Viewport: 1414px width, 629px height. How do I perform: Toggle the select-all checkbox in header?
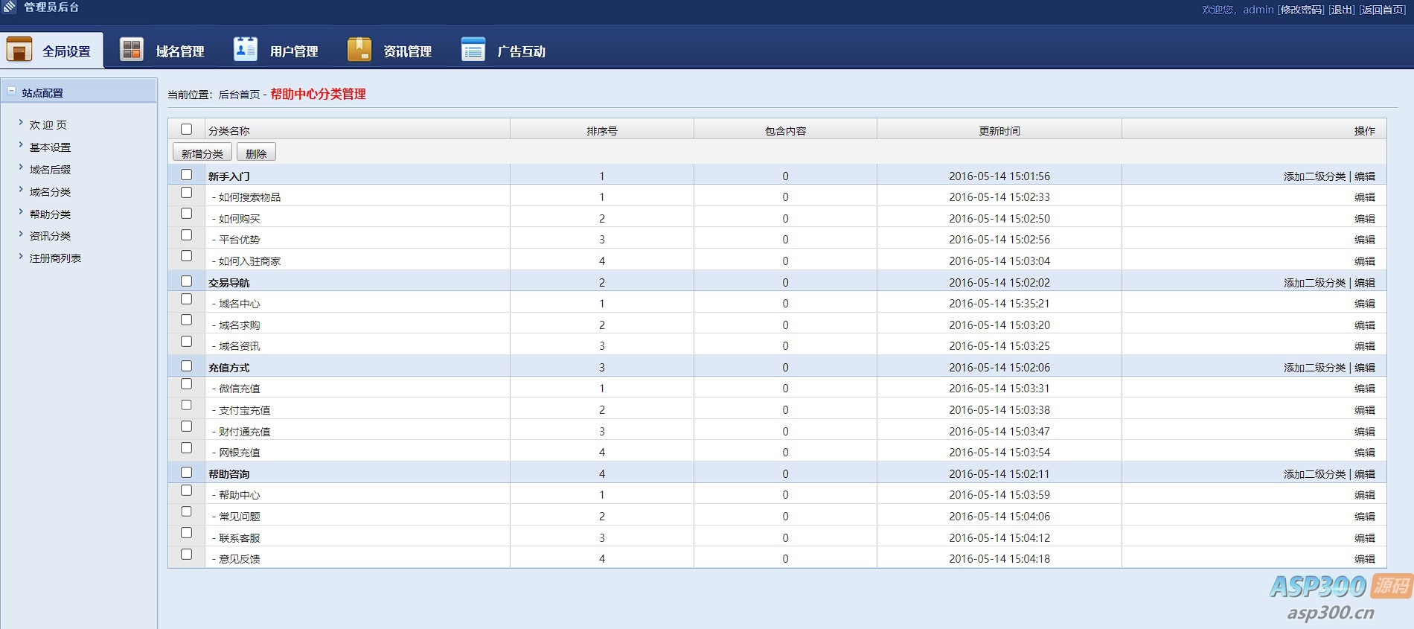click(187, 130)
